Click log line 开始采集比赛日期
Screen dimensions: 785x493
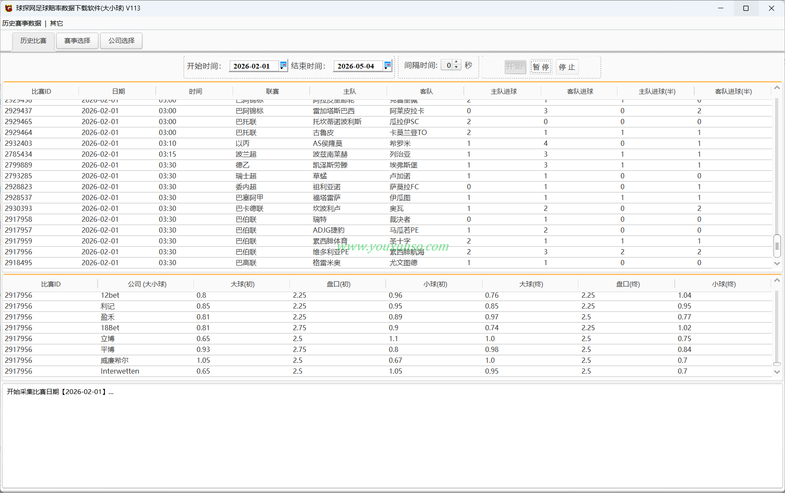click(60, 392)
